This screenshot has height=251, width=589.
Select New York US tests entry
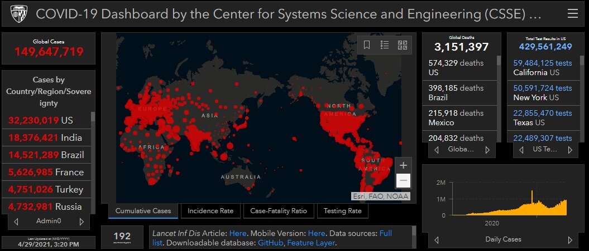(x=543, y=93)
